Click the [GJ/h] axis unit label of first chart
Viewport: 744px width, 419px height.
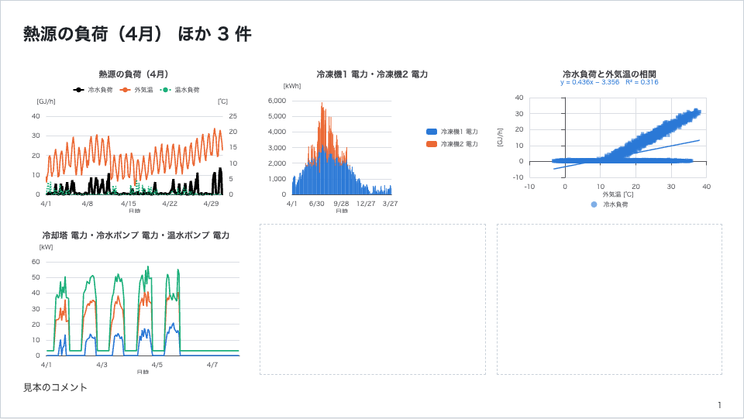[x=46, y=101]
